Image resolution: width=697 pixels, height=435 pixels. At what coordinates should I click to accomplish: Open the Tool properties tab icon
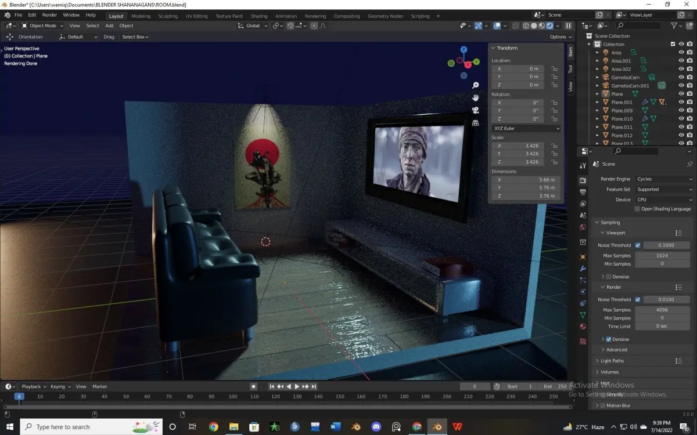pos(583,166)
